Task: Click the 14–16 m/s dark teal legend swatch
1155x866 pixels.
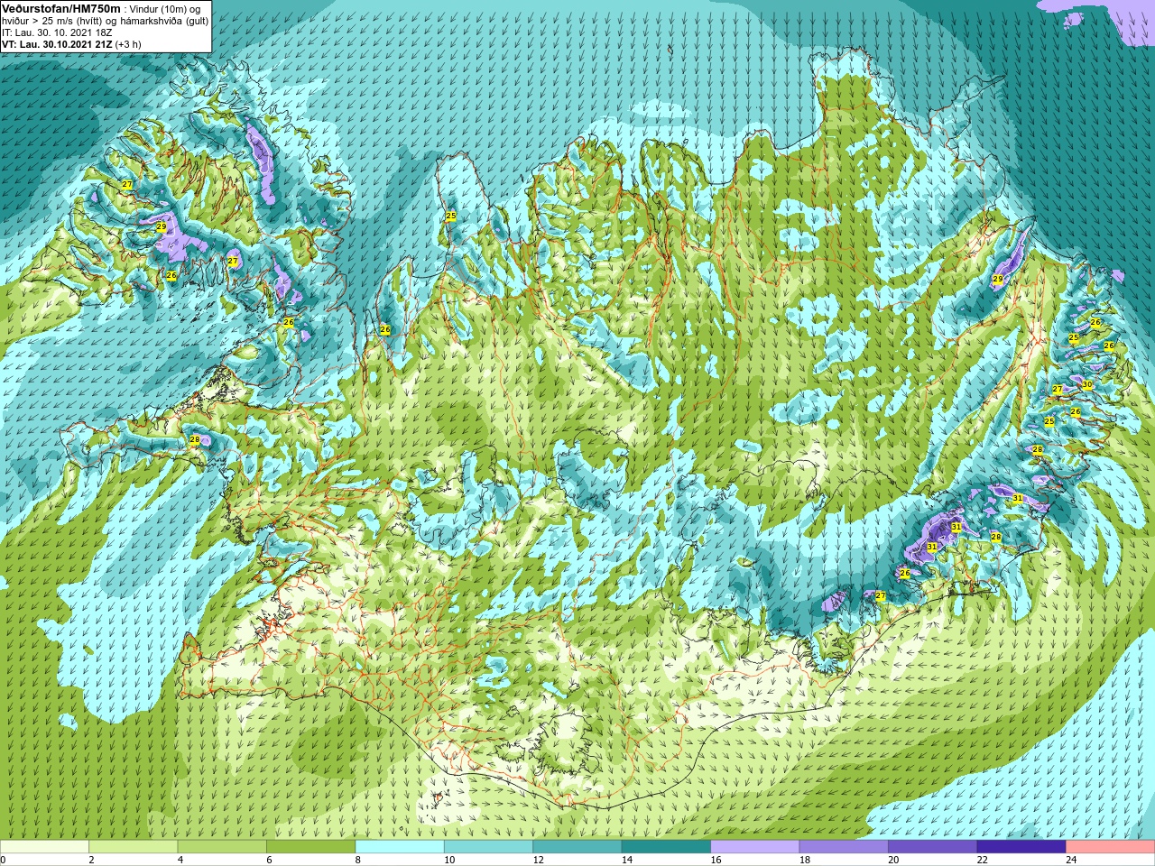Action: coord(666,847)
